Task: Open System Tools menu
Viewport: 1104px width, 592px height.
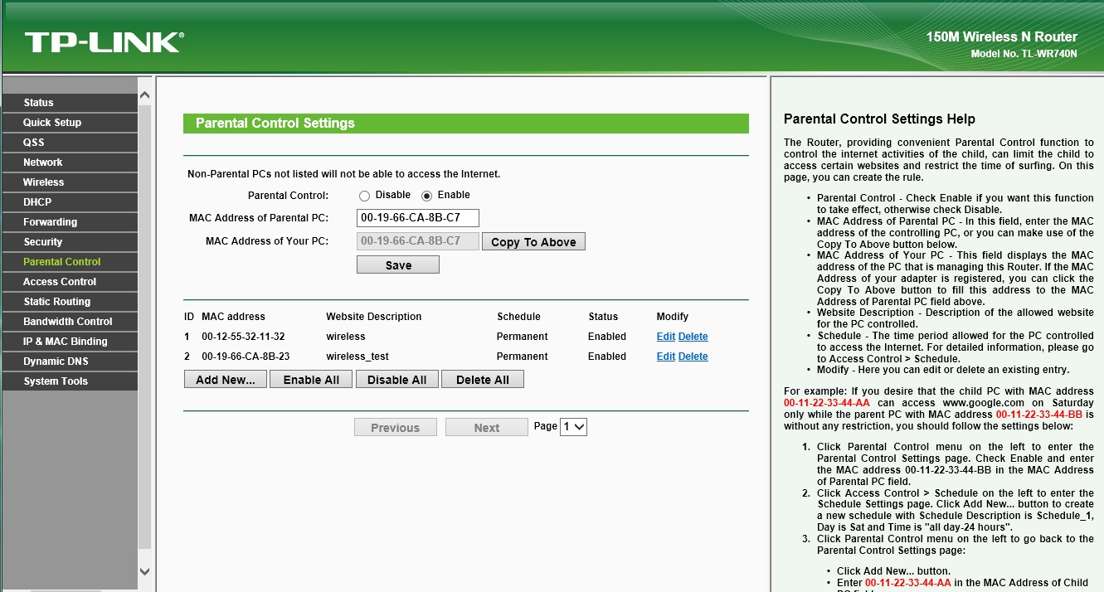Action: (x=70, y=381)
